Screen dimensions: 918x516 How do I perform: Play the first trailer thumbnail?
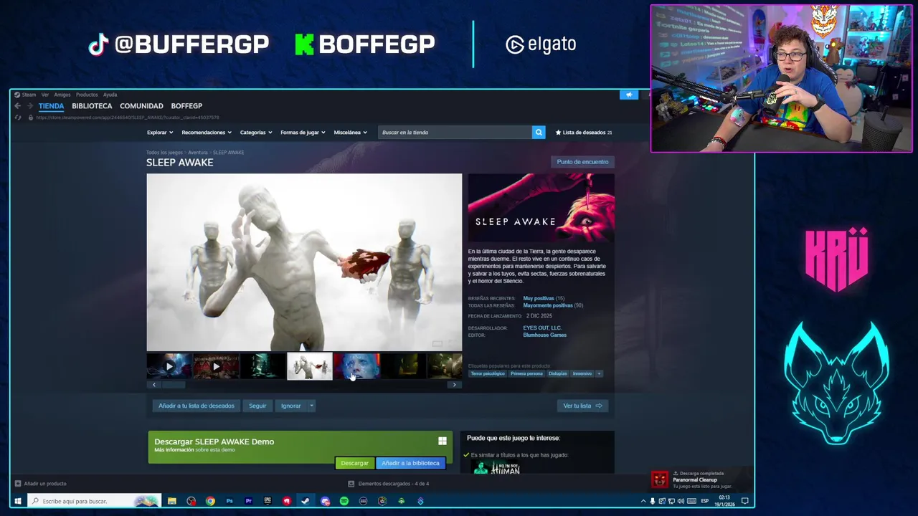coord(169,366)
